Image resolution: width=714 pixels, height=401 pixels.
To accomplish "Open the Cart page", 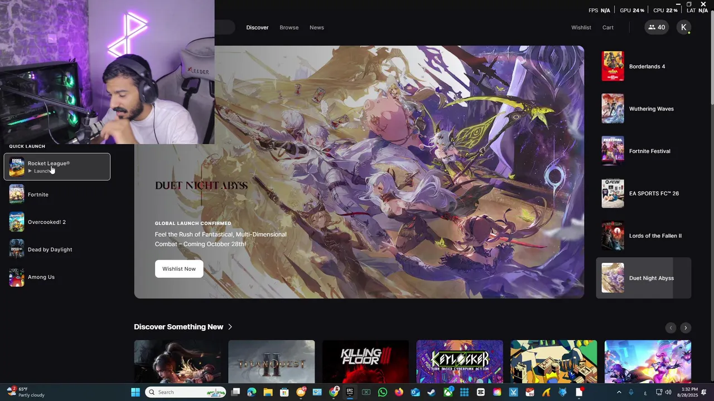I will [608, 27].
